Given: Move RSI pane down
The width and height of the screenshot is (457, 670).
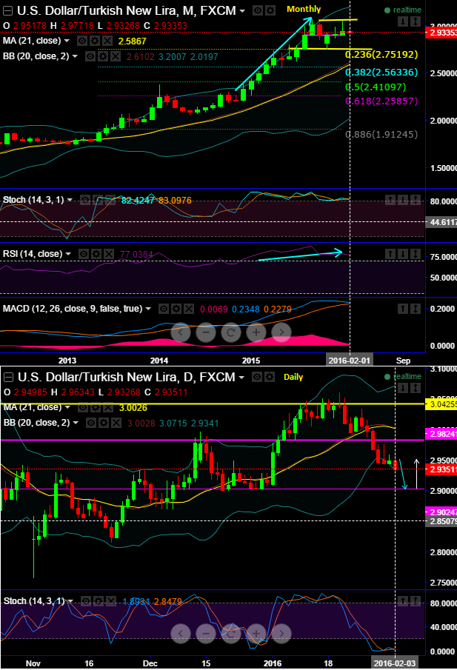Looking at the screenshot, I should point(403,254).
